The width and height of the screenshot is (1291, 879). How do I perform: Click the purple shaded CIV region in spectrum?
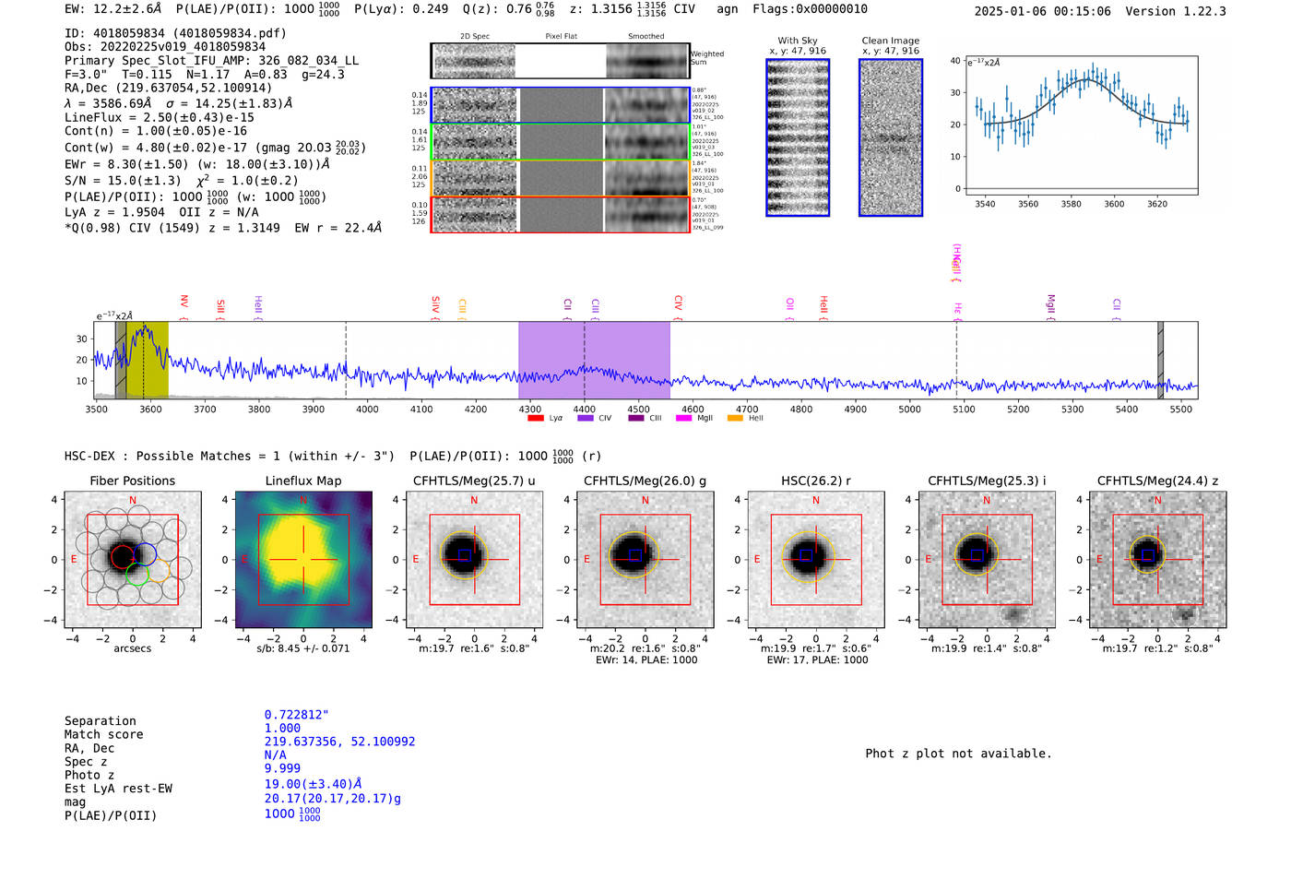click(594, 360)
